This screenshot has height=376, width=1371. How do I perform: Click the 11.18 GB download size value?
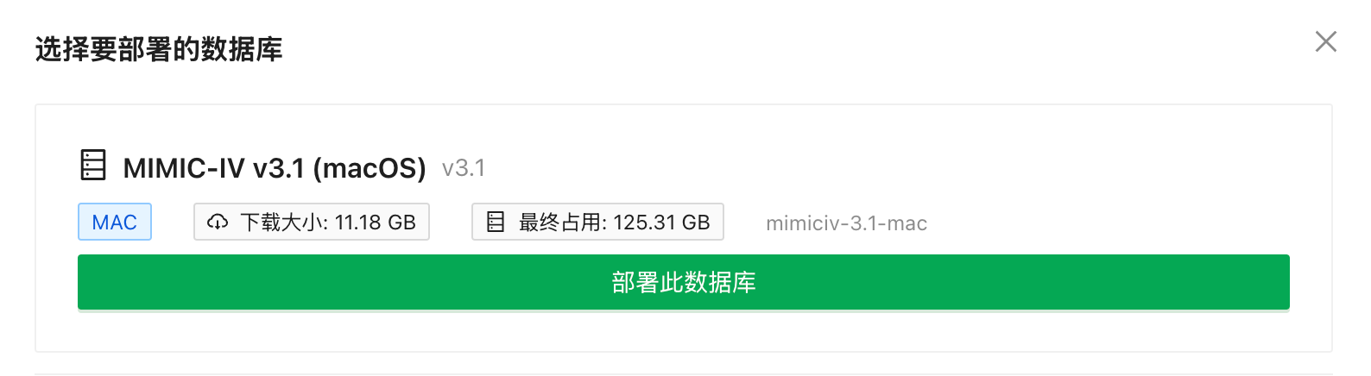point(375,222)
